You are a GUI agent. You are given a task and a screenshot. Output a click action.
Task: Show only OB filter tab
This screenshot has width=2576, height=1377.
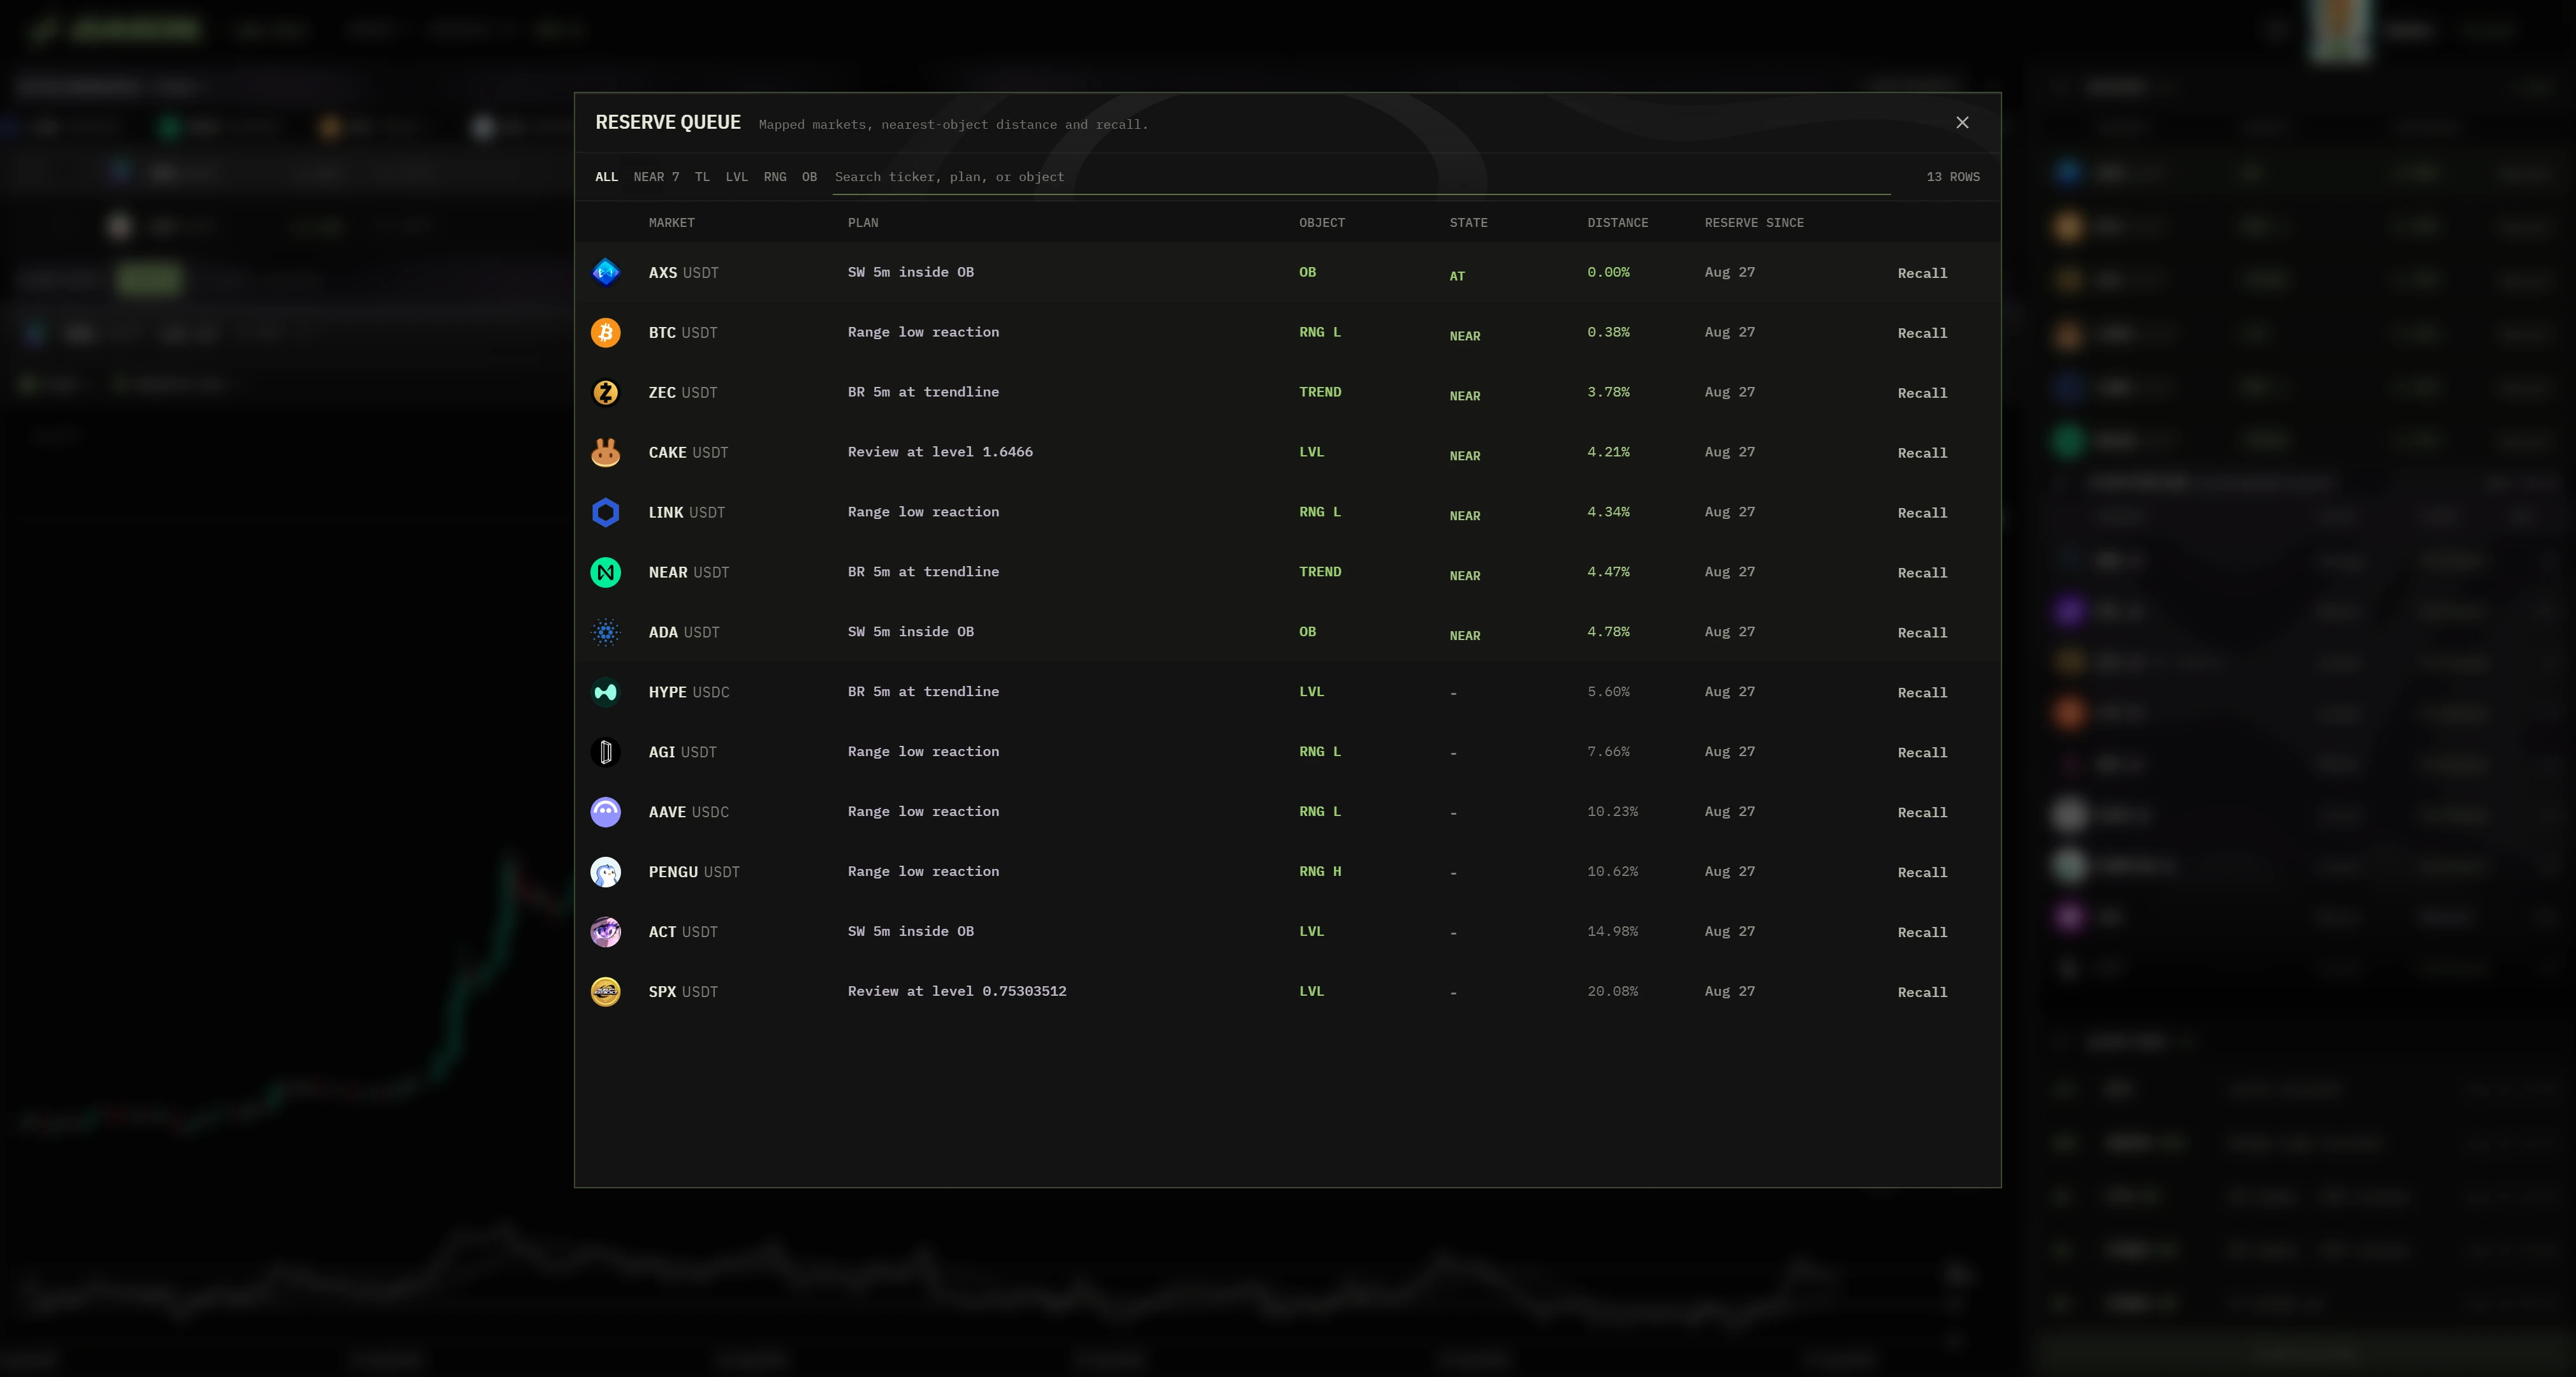(809, 177)
